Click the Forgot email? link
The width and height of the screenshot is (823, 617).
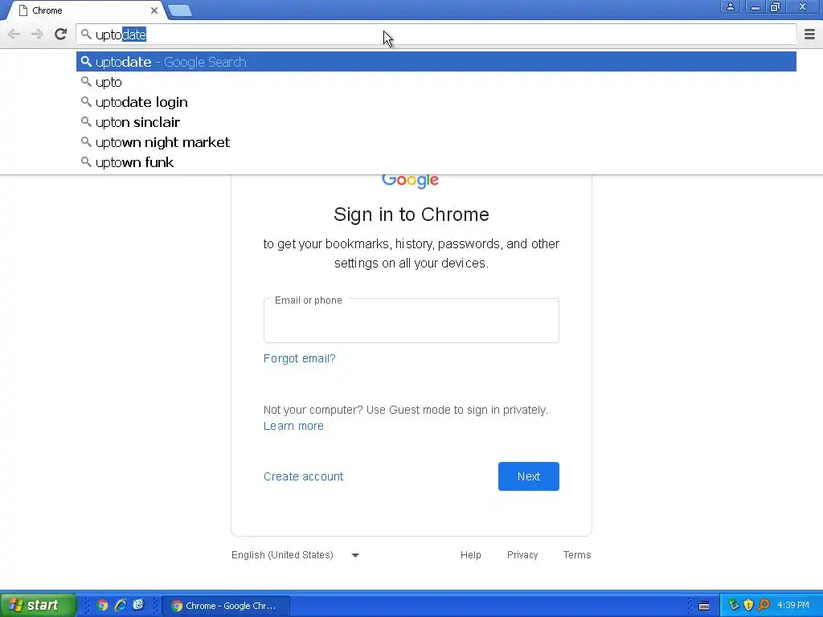coord(299,358)
